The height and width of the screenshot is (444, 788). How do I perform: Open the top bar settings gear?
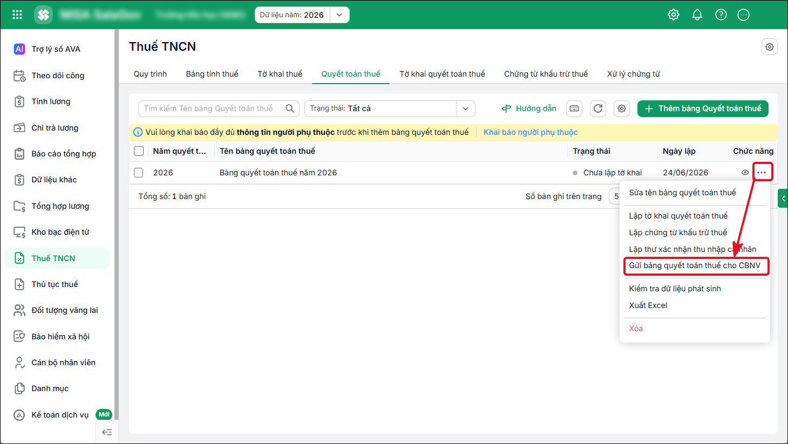(674, 15)
